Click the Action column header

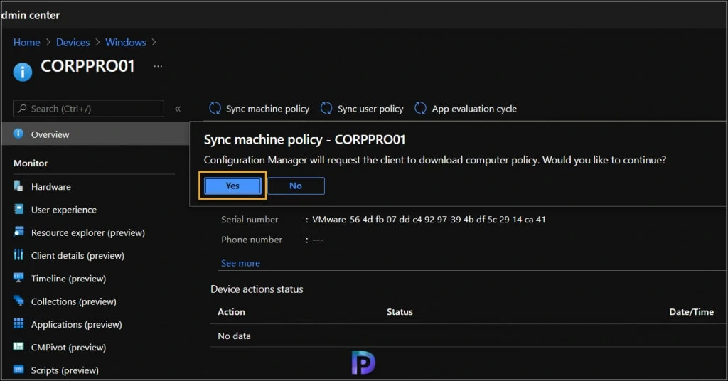click(231, 312)
